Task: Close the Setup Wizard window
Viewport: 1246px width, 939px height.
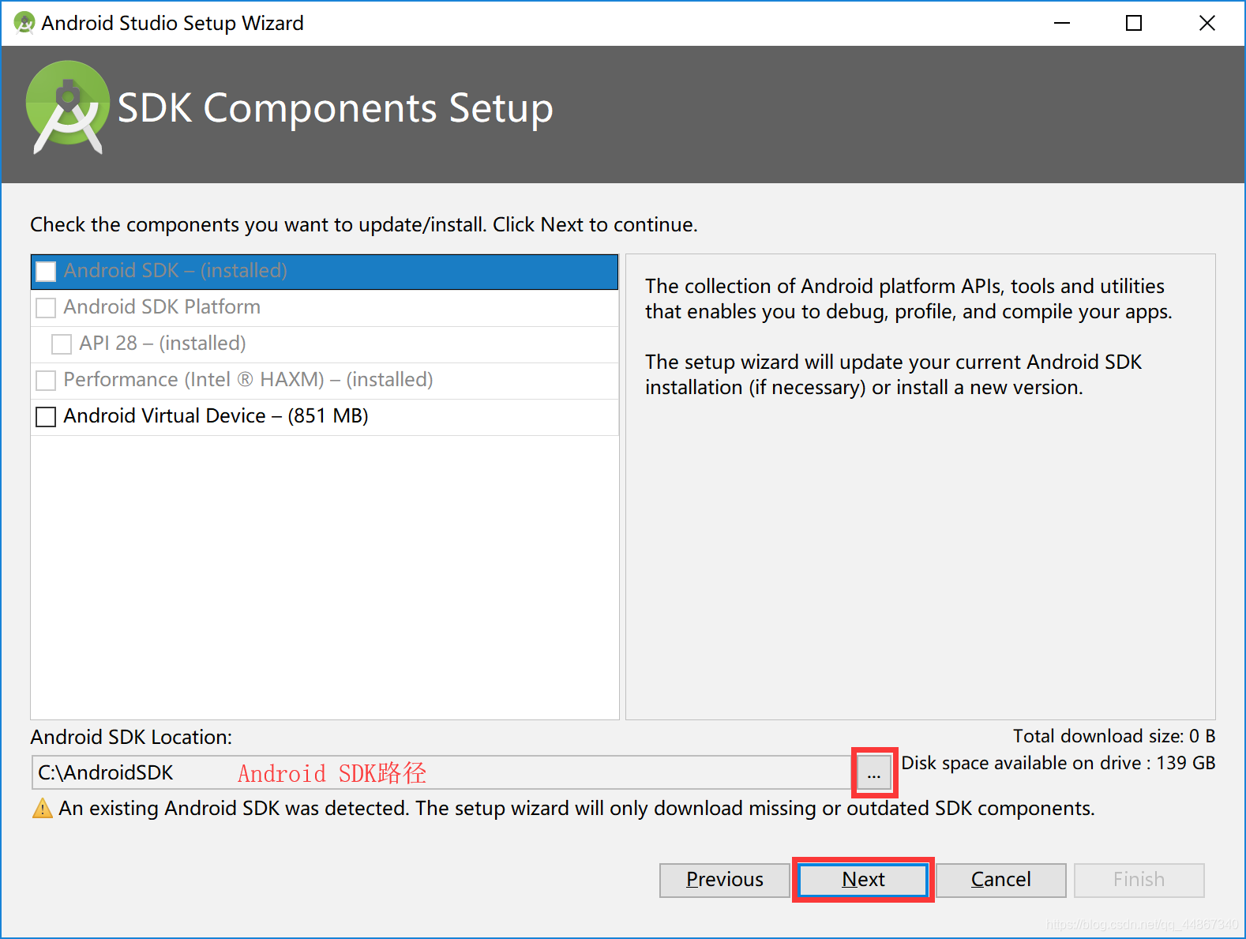Action: [x=1207, y=23]
